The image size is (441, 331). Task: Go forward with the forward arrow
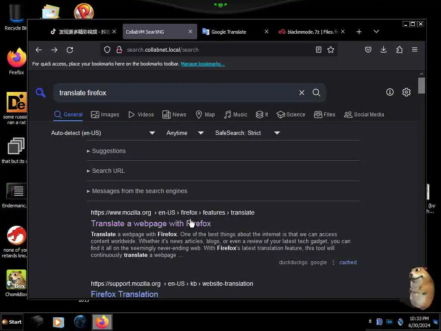tap(54, 50)
